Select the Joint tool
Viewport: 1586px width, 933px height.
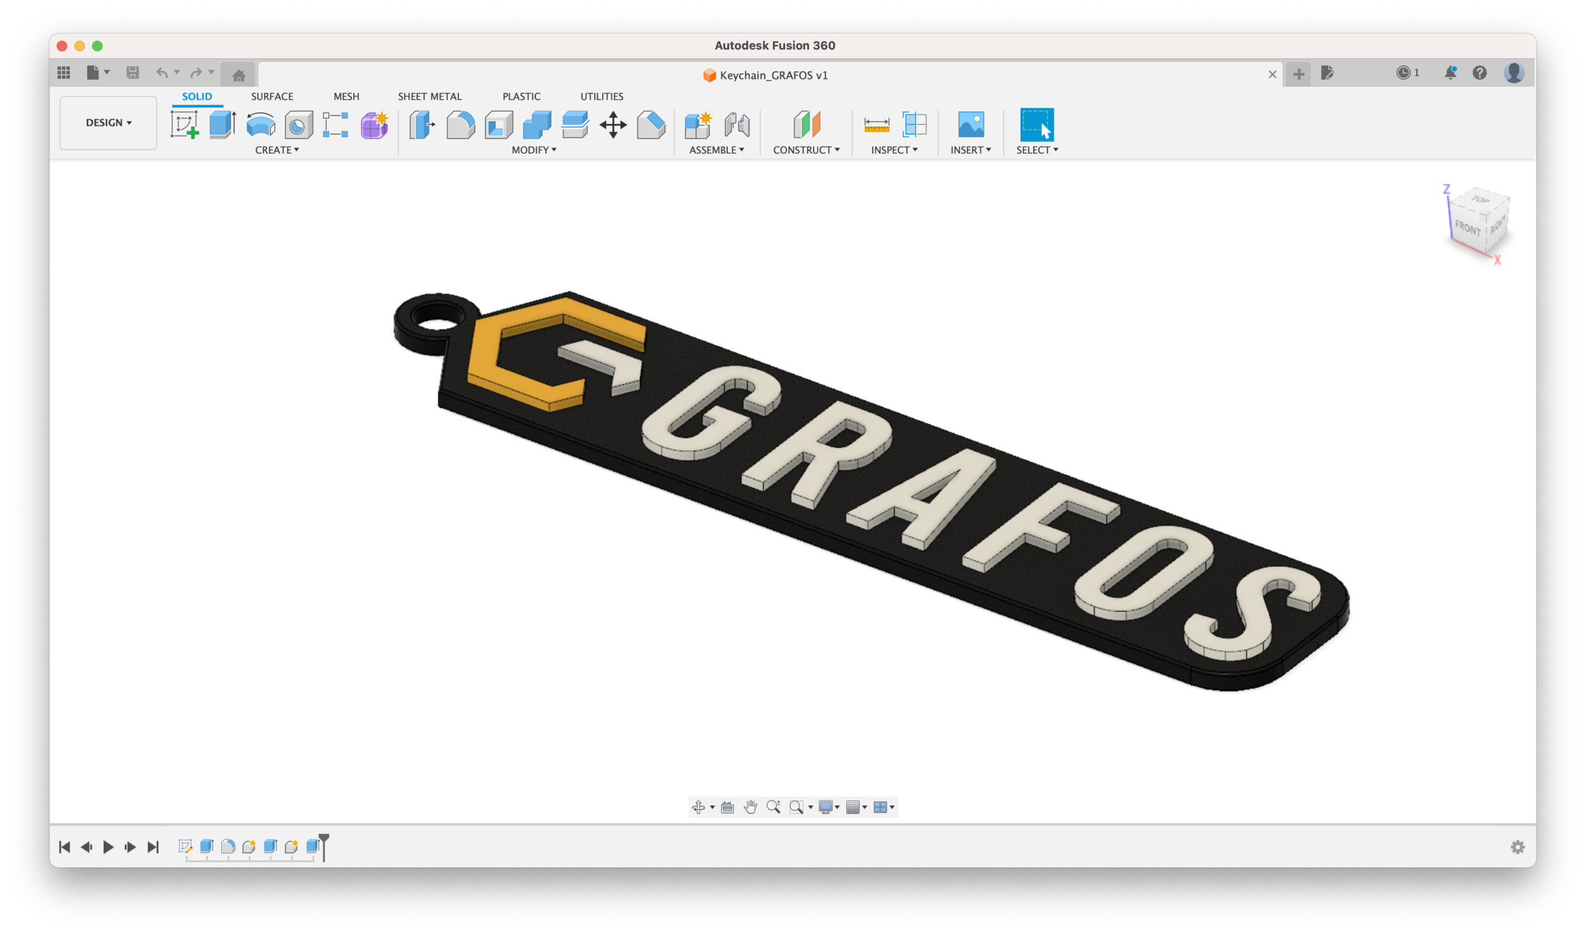[737, 125]
